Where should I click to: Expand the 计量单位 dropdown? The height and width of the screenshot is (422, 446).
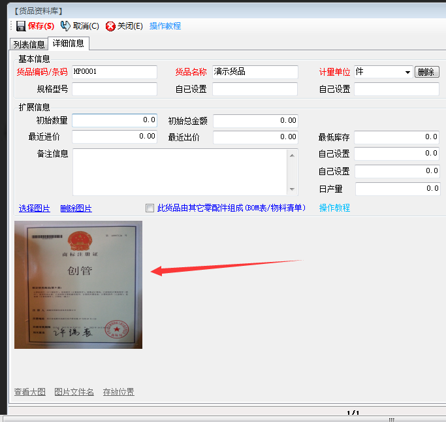click(x=407, y=72)
